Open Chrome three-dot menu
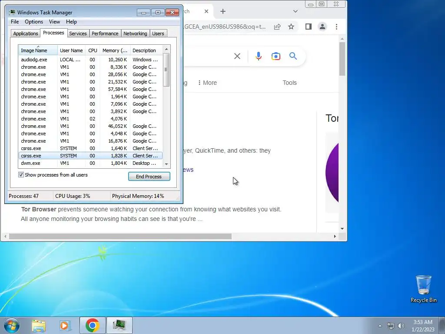Viewport: 445px width, 334px height. (337, 27)
